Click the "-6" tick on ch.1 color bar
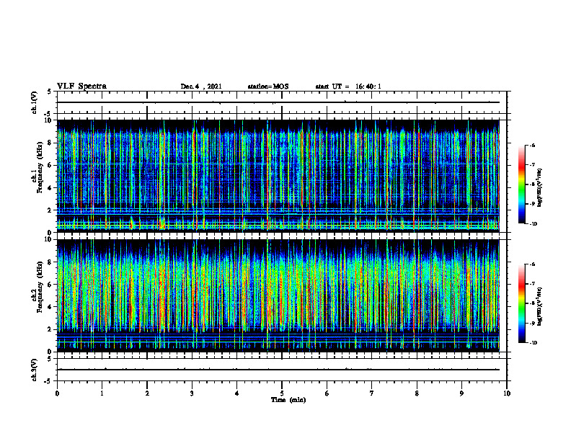571x441 pixels. pyautogui.click(x=531, y=146)
